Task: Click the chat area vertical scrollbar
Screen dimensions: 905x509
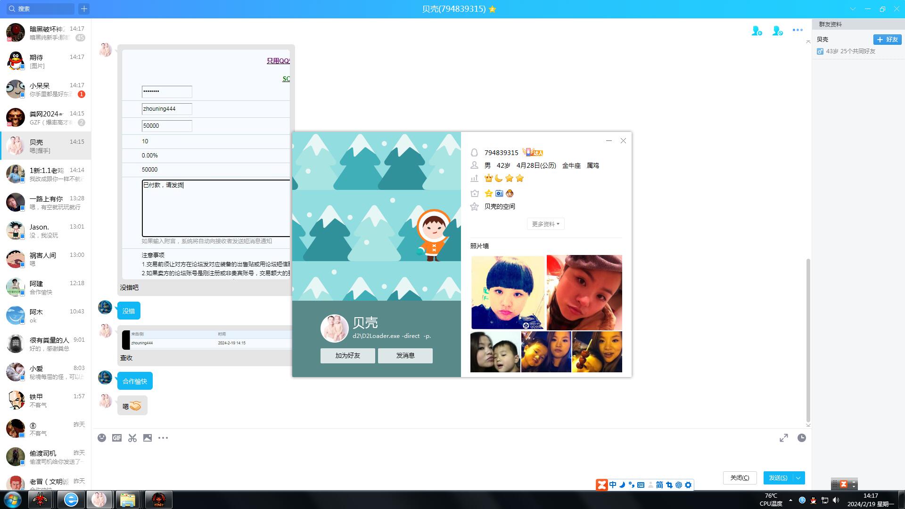Action: coord(808,339)
